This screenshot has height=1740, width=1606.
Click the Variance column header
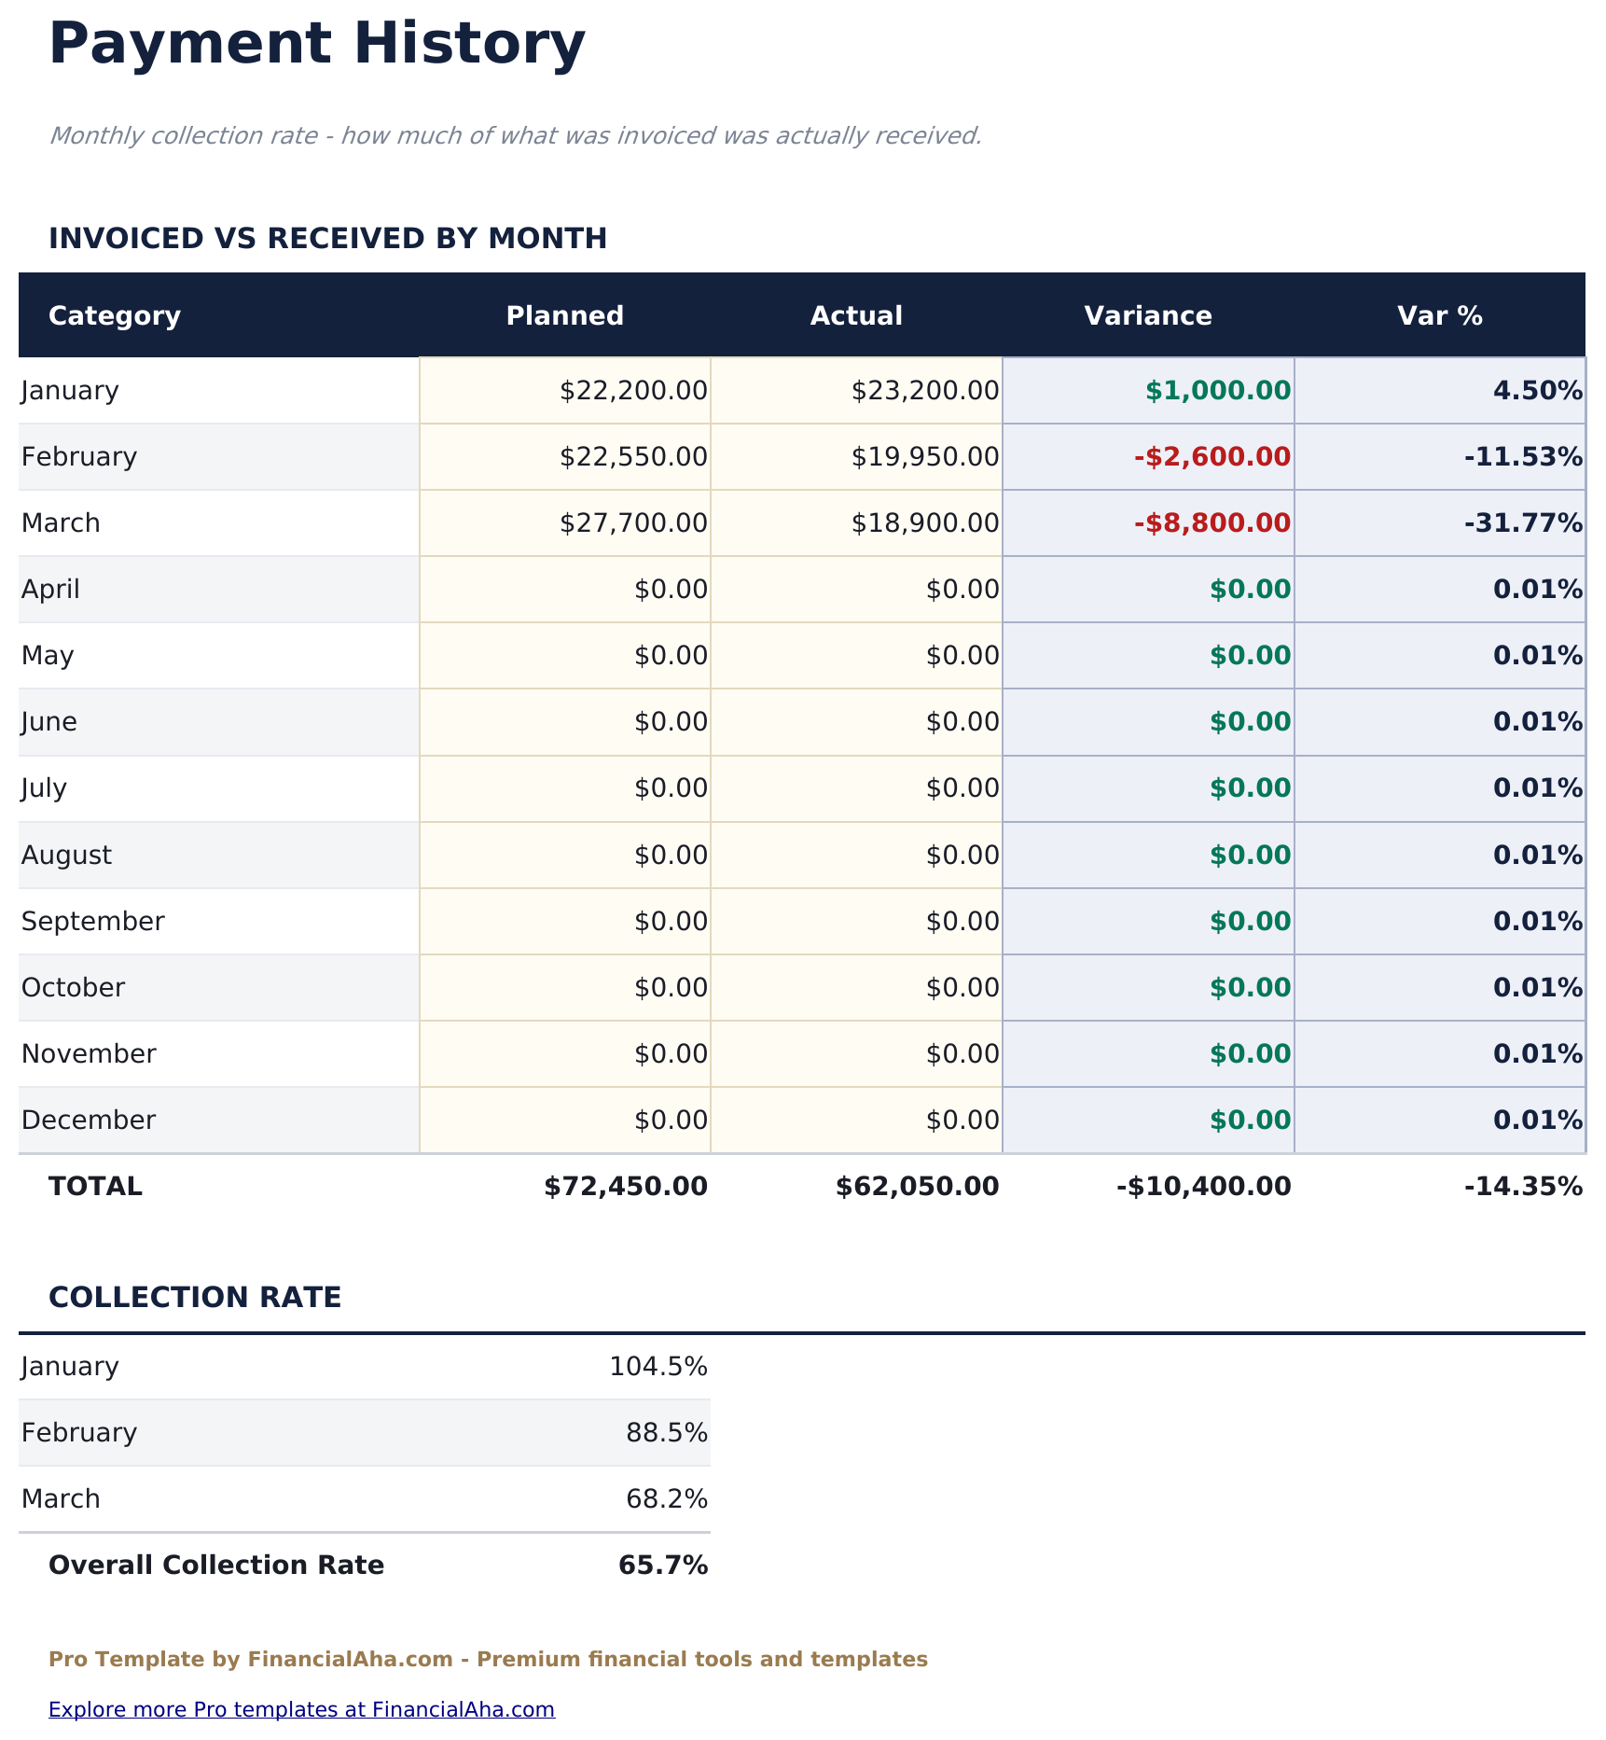[x=1147, y=315]
